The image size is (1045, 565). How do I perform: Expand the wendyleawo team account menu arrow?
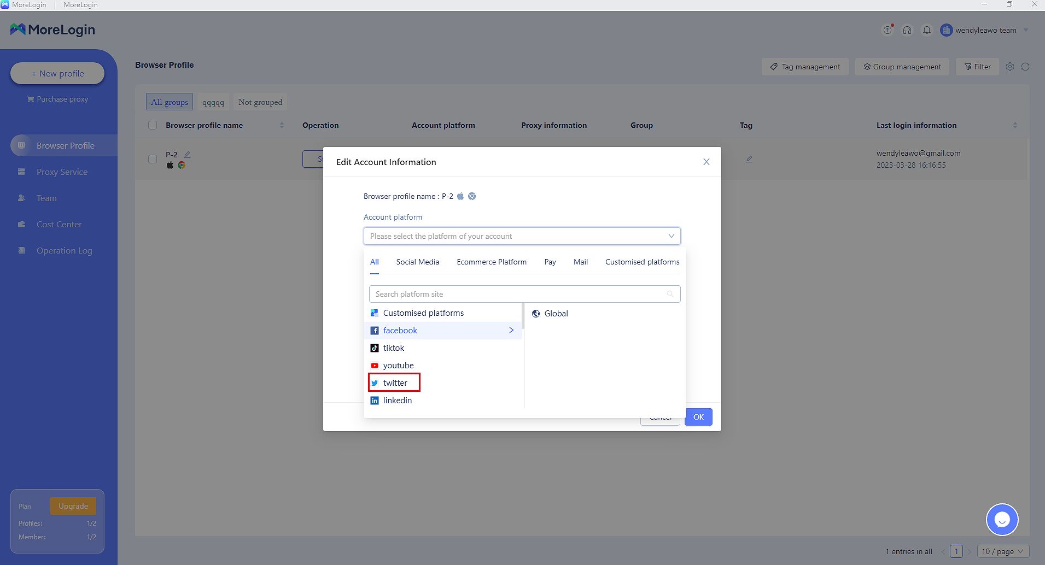(1026, 30)
